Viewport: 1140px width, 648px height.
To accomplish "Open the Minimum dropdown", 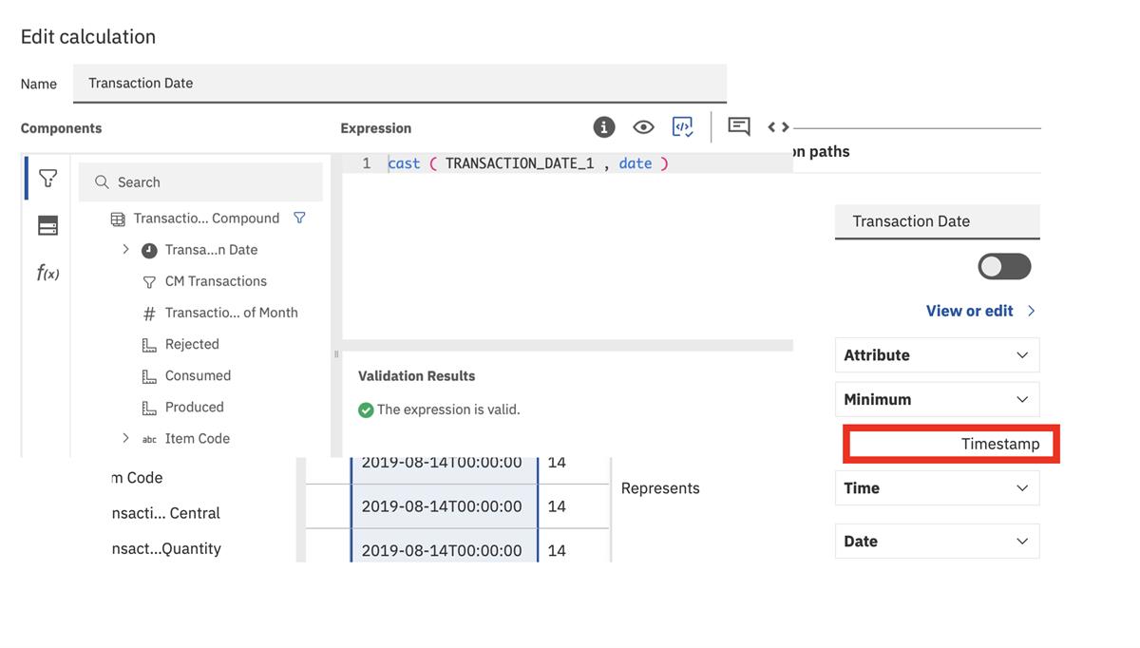I will pyautogui.click(x=937, y=399).
